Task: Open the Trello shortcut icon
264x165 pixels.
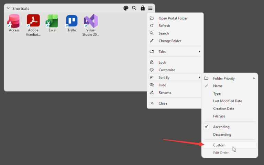Action: point(71,21)
